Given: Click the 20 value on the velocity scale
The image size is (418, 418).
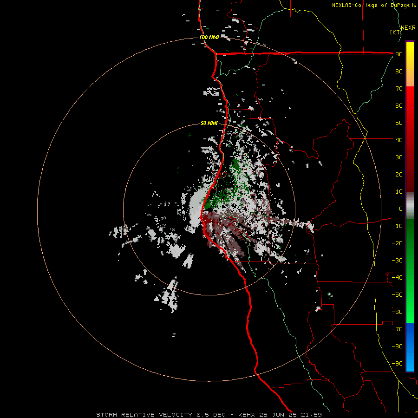Looking at the screenshot, I should (399, 174).
